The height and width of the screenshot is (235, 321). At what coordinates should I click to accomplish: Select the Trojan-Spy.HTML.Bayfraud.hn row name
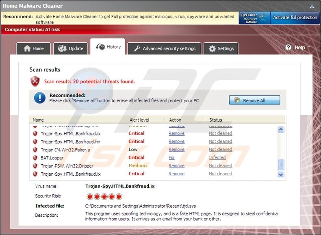click(x=70, y=141)
